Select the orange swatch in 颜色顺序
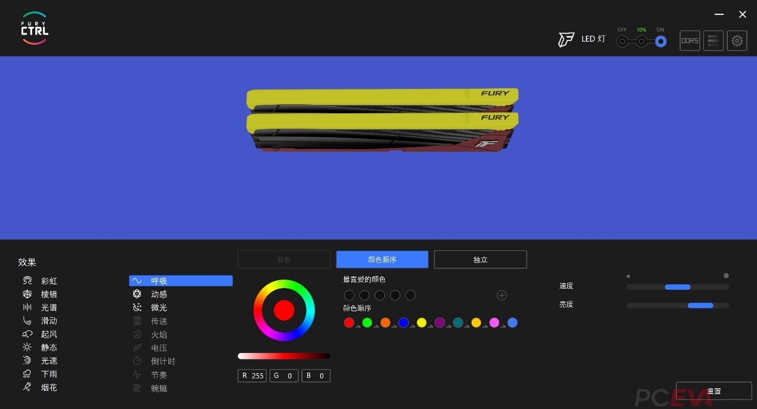Image resolution: width=757 pixels, height=409 pixels. (x=385, y=323)
